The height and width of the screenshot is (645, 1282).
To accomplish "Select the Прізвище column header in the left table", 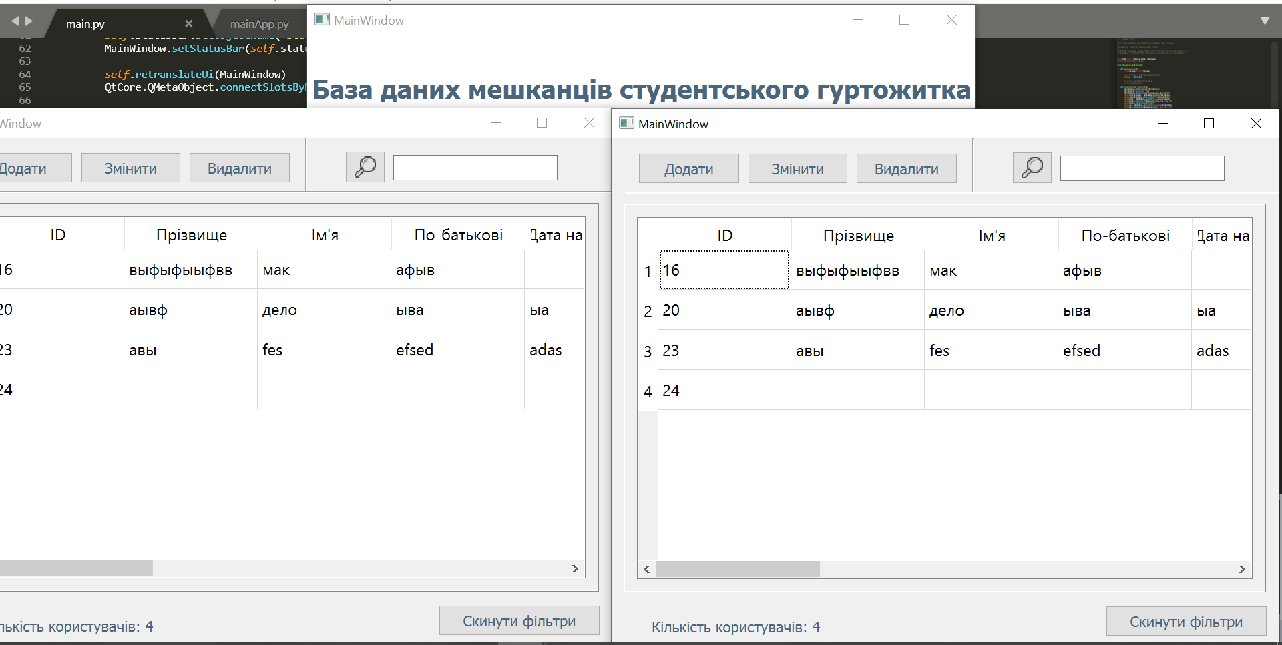I will point(191,235).
